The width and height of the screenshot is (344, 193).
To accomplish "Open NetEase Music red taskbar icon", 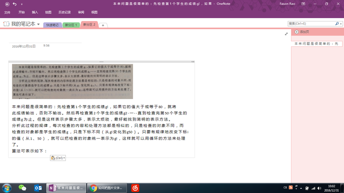I will click(x=135, y=188).
